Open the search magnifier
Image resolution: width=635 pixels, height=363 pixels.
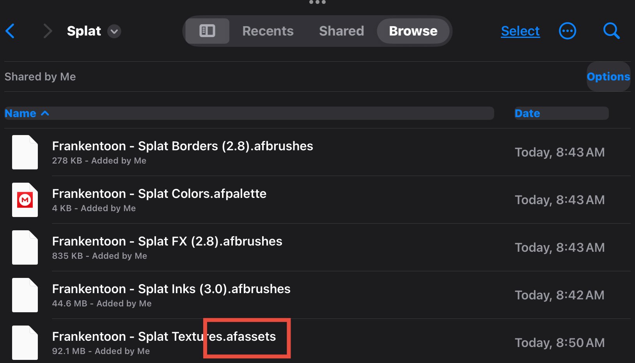611,31
